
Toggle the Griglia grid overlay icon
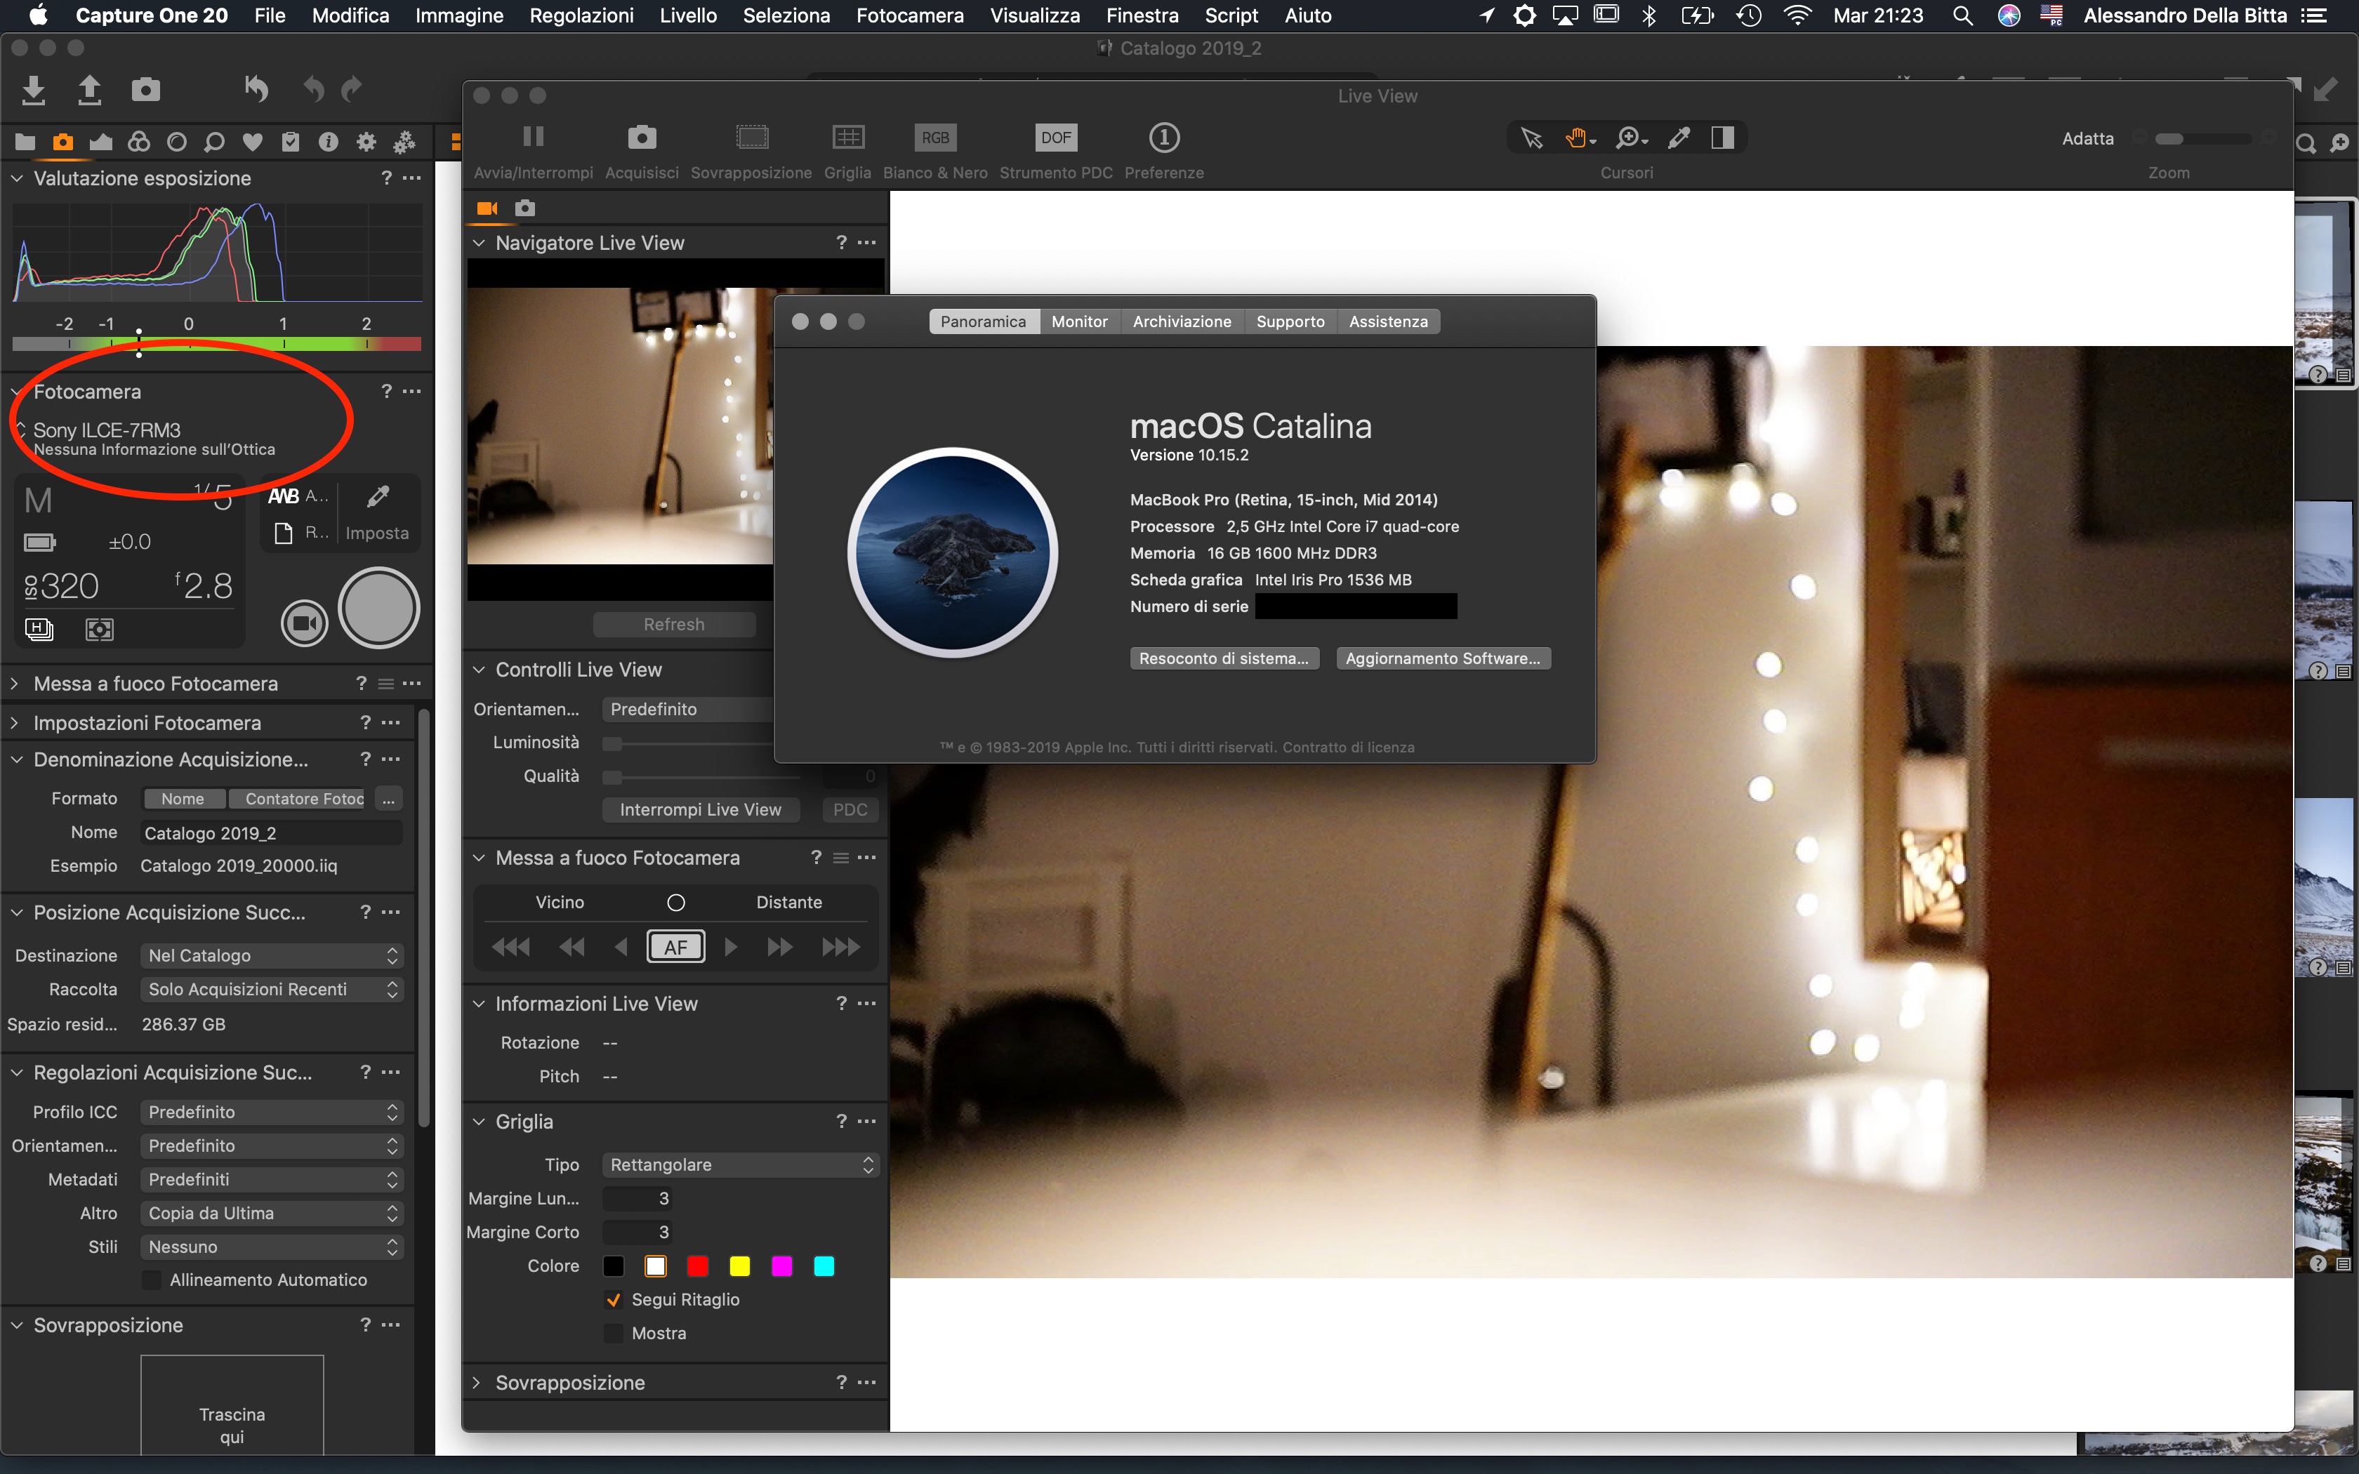pos(847,138)
